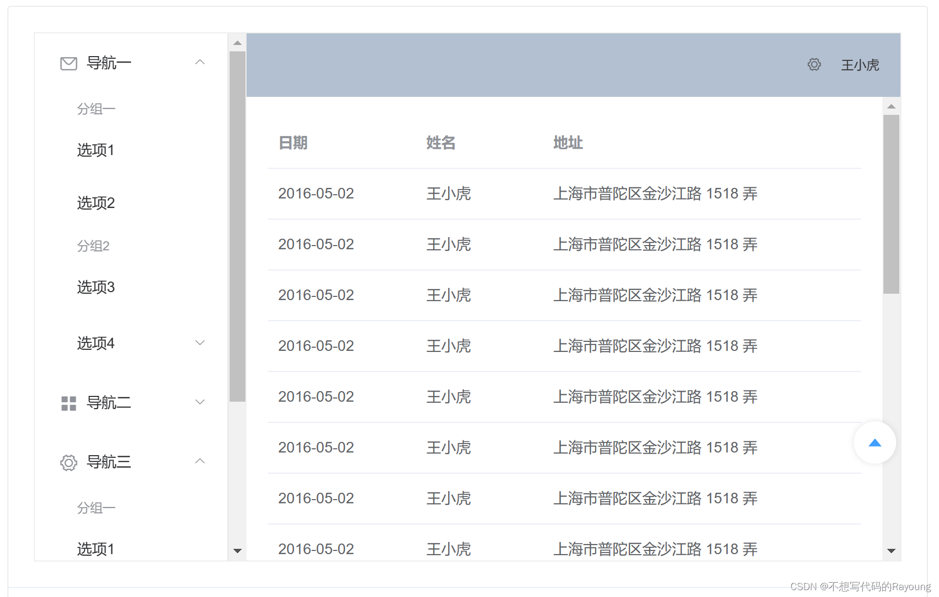Click the seventh row's date cell
The width and height of the screenshot is (939, 597).
[316, 499]
